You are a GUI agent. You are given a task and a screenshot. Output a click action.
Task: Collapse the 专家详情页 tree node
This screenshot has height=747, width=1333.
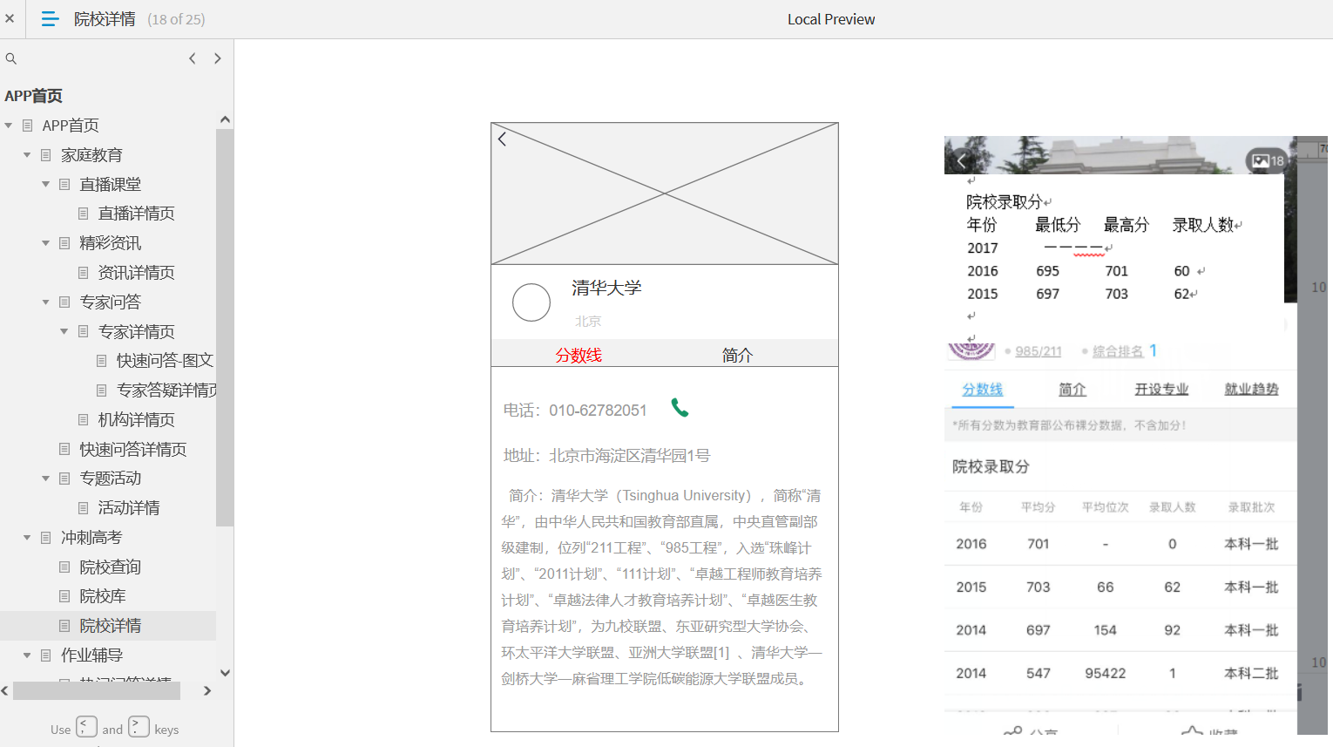point(64,331)
